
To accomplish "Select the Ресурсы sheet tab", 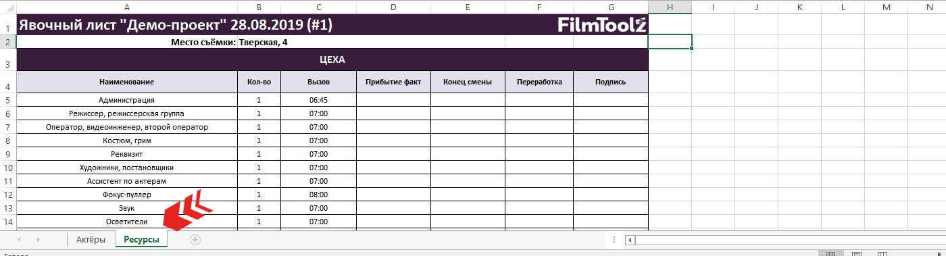I will click(x=141, y=239).
